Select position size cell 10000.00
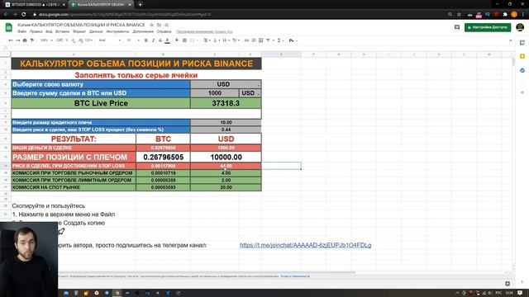The image size is (529, 297). coord(226,157)
